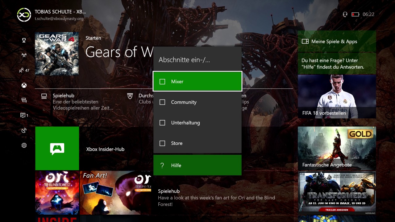Open the achievements trophy icon
The height and width of the screenshot is (222, 395).
24,40
